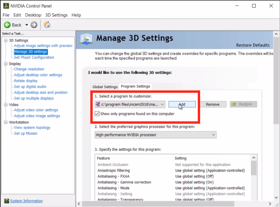The width and height of the screenshot is (280, 207).
Task: Open the Help menu
Action: (76, 15)
